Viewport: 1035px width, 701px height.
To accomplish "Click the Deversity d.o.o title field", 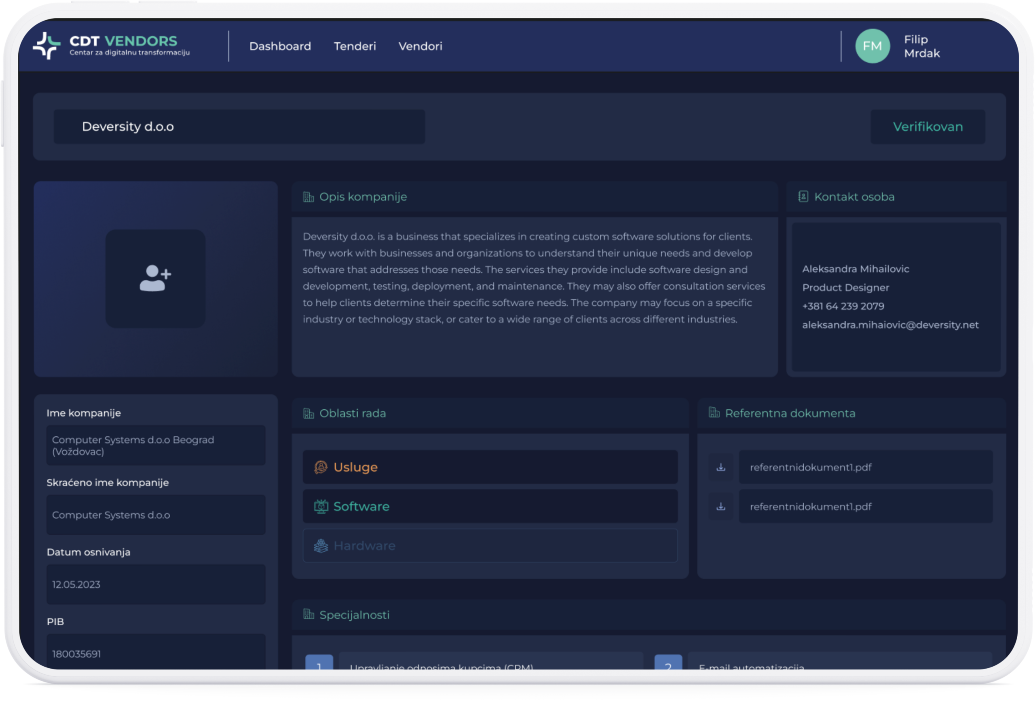I will [239, 127].
